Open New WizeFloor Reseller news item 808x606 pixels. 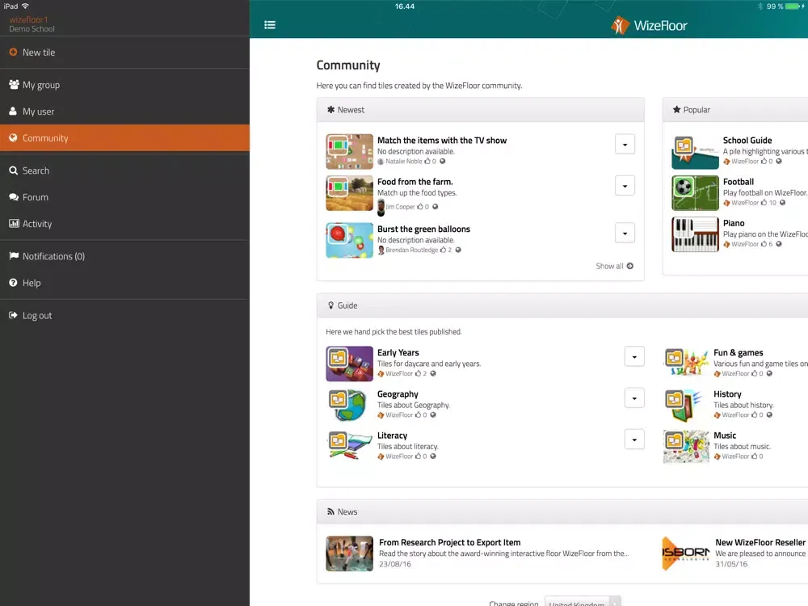(760, 542)
